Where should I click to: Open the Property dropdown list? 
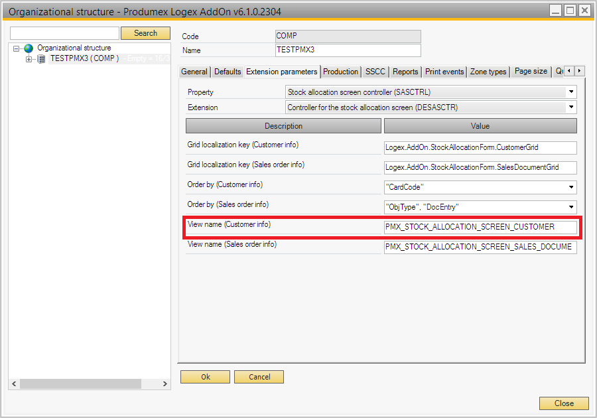coord(571,92)
